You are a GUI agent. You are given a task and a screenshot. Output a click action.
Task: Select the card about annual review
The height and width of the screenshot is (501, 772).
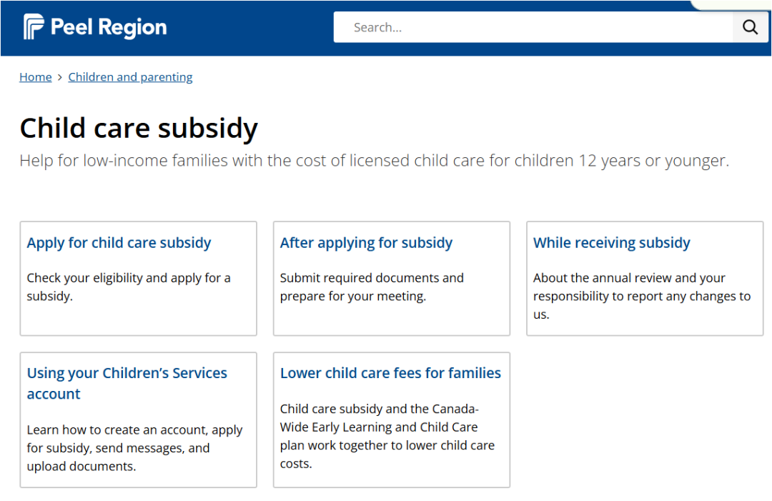pos(645,279)
